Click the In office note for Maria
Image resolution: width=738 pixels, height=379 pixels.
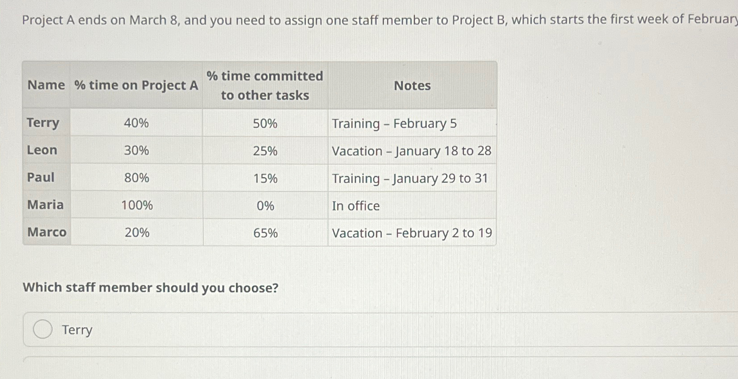coord(356,206)
